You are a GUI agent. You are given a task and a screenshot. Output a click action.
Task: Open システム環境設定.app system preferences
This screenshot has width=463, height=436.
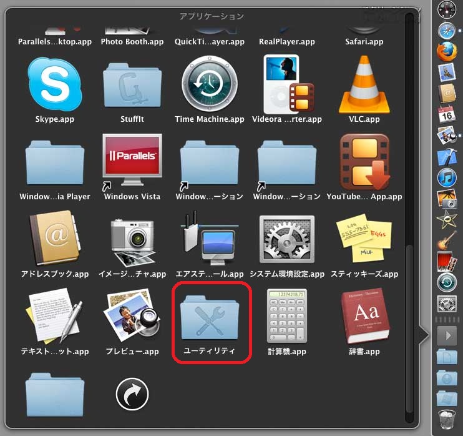click(x=286, y=239)
